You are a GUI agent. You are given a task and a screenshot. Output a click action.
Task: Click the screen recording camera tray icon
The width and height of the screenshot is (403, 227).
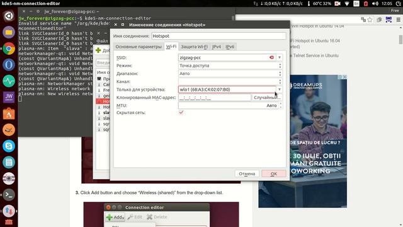338,4
